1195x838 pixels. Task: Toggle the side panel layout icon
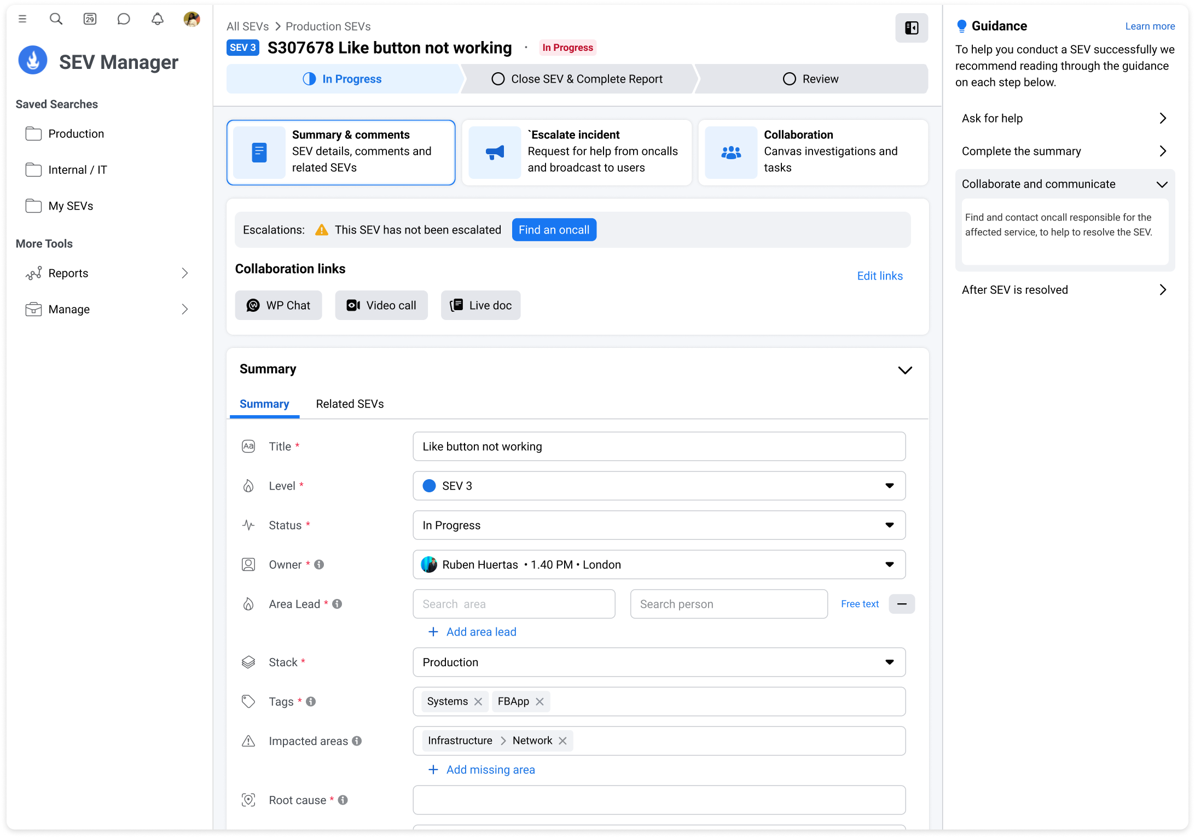911,28
